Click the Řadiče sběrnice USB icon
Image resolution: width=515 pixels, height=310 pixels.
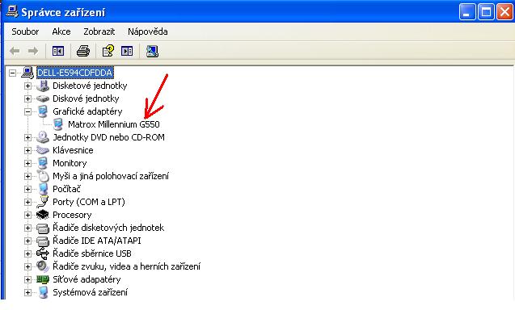tap(43, 253)
